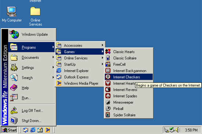
Task: Click the Internet Backgammon label
Action: [130, 71]
